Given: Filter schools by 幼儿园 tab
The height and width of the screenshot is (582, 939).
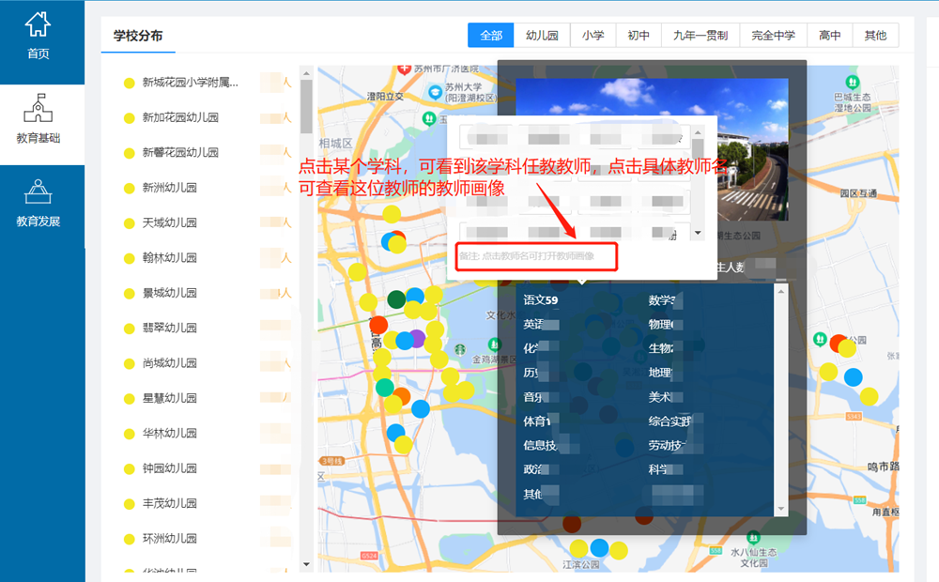Looking at the screenshot, I should (x=542, y=36).
